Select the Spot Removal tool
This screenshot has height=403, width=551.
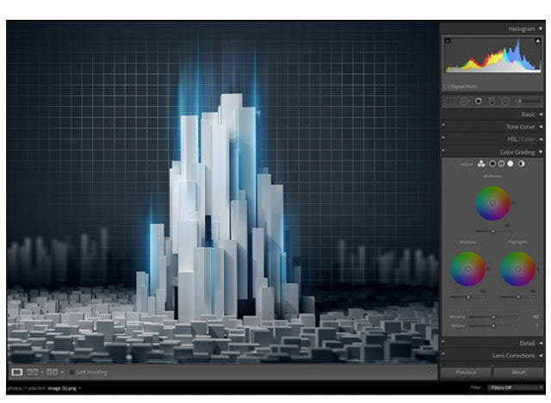point(463,101)
